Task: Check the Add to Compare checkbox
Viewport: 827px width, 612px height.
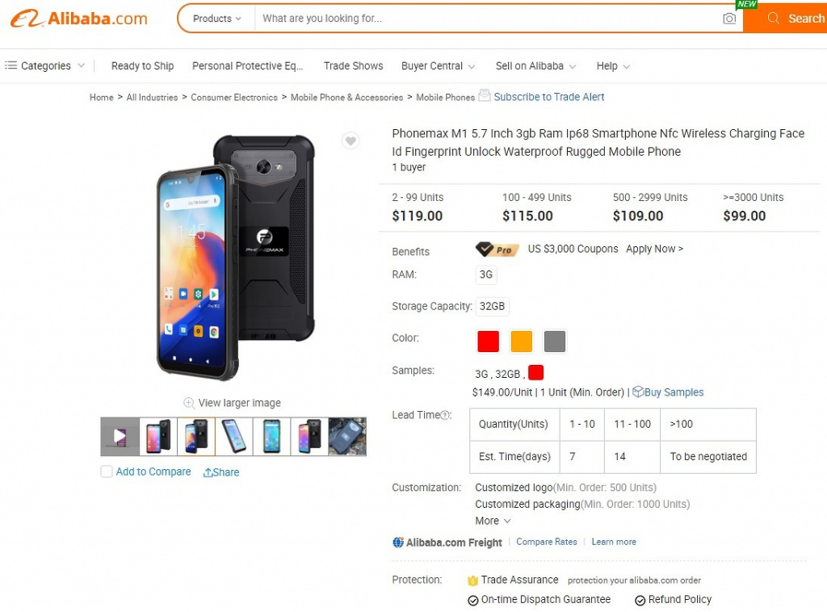Action: pyautogui.click(x=107, y=472)
